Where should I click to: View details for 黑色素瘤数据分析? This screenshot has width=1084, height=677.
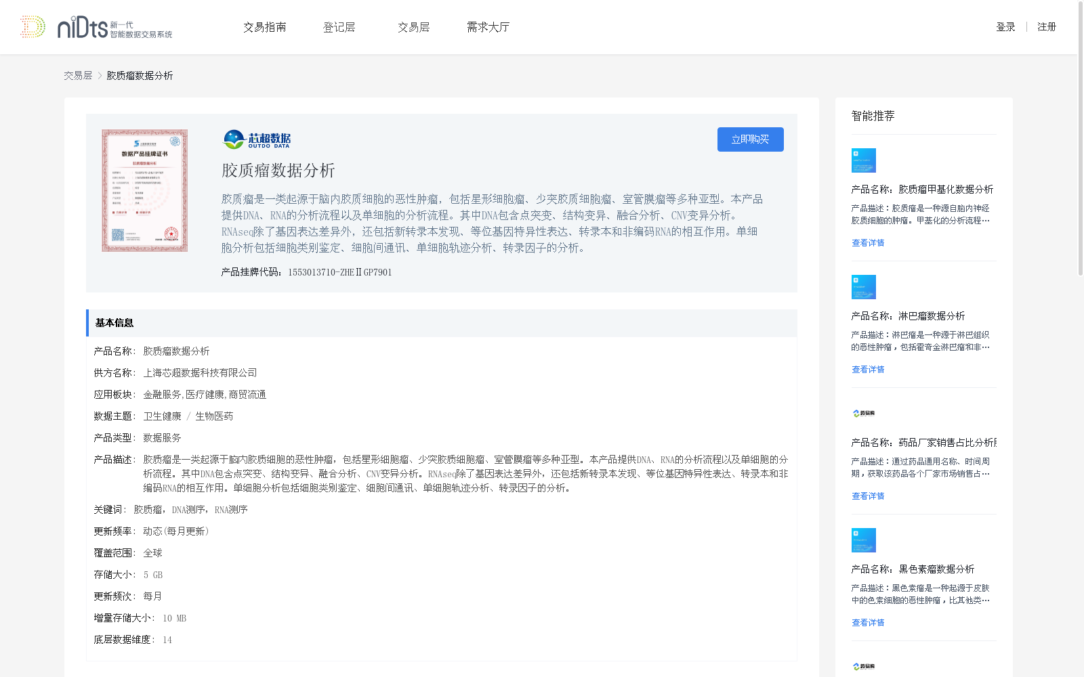[x=868, y=623]
